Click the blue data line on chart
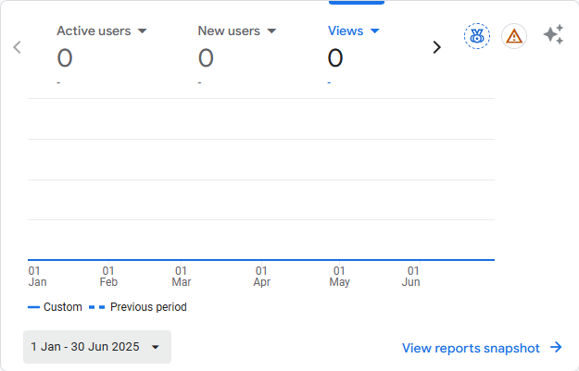The height and width of the screenshot is (371, 579). click(261, 260)
